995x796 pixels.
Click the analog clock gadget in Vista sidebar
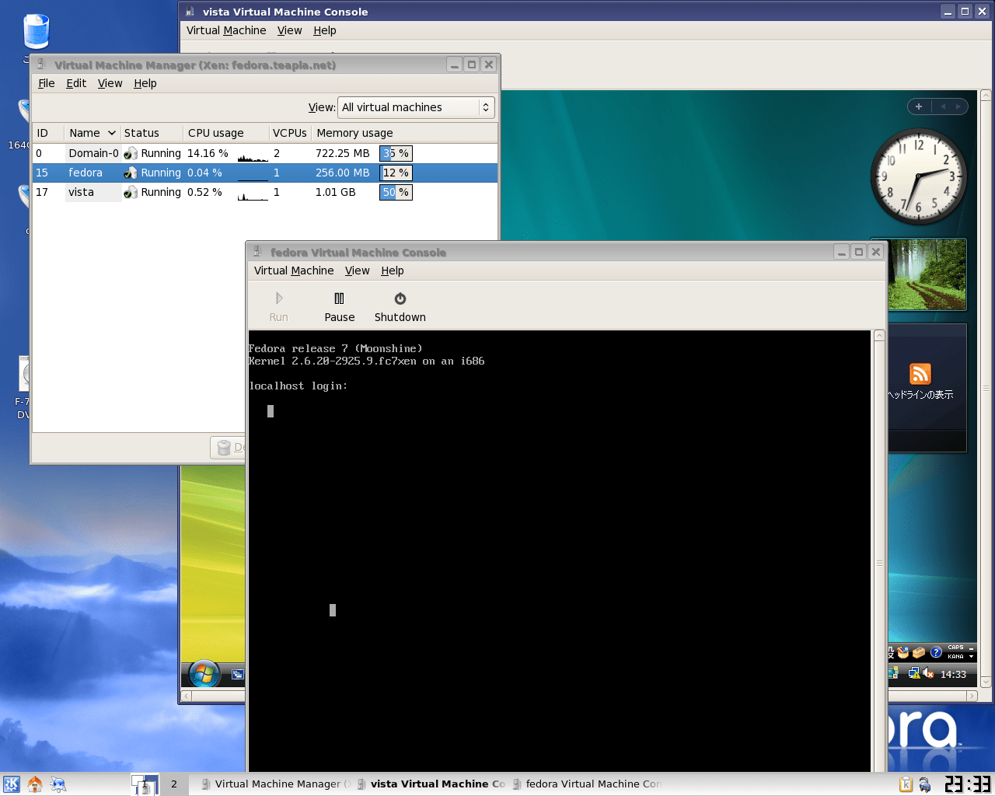pyautogui.click(x=919, y=177)
